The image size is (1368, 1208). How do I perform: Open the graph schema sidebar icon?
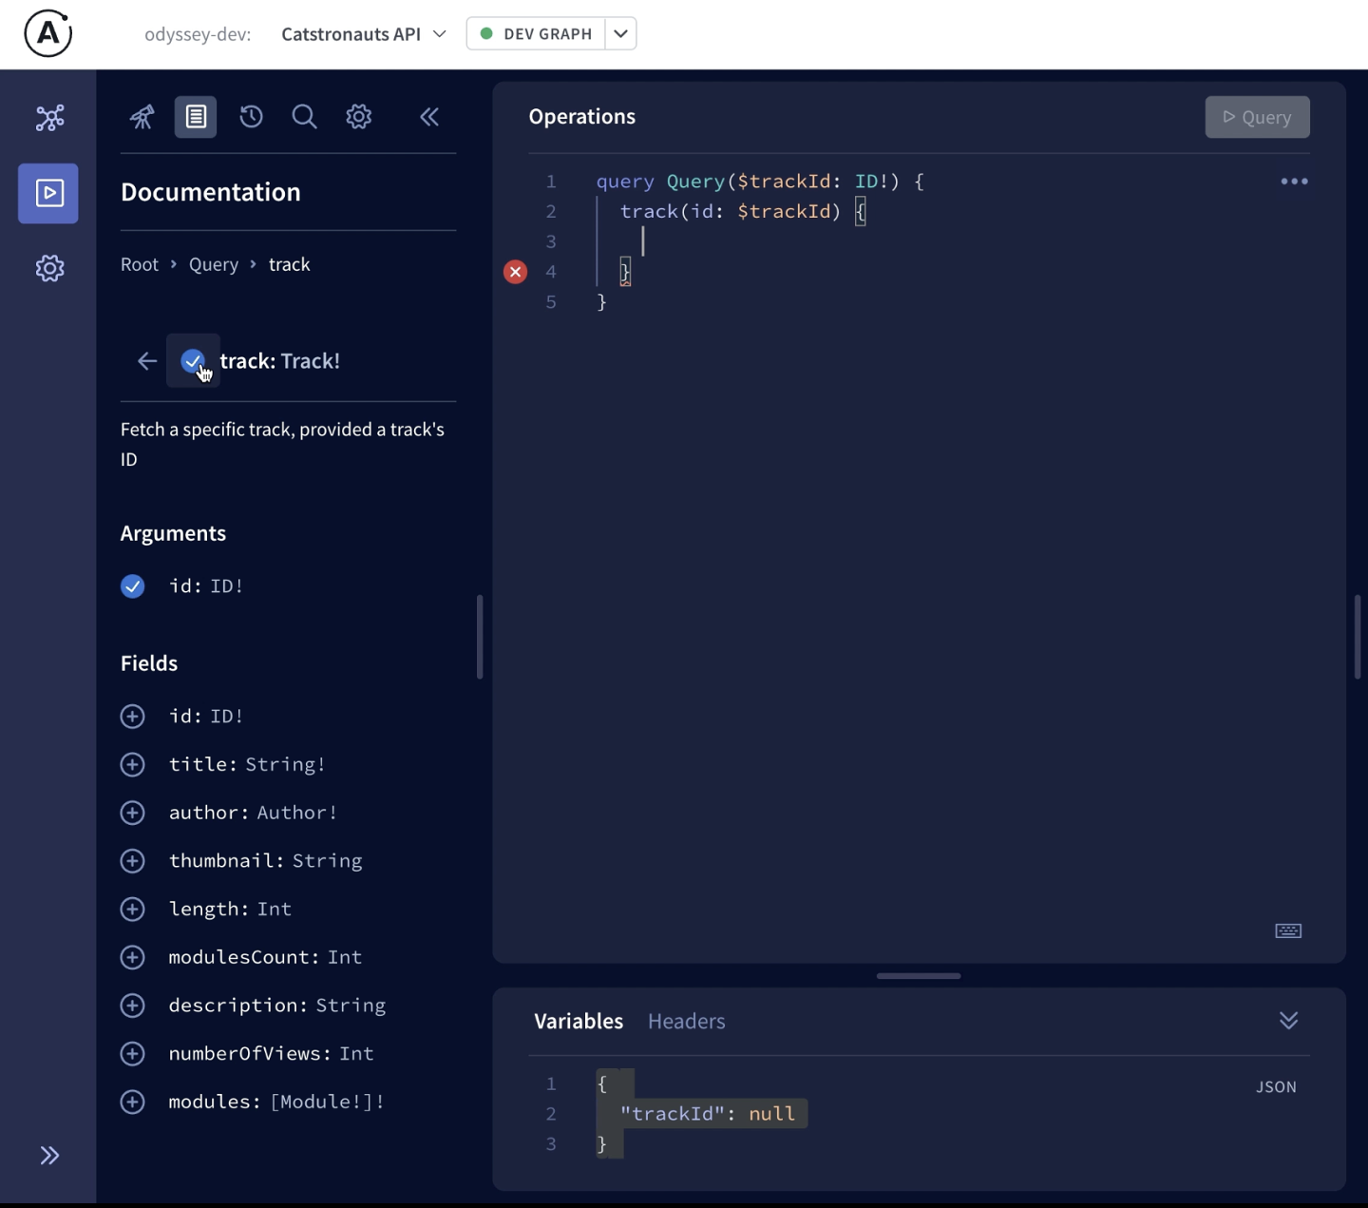[x=49, y=118]
